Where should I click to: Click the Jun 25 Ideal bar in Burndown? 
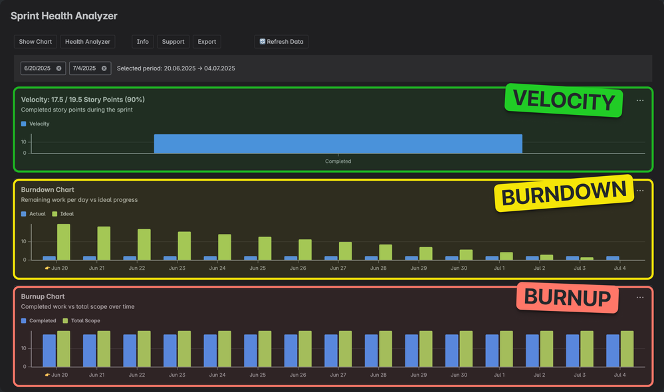(x=265, y=248)
